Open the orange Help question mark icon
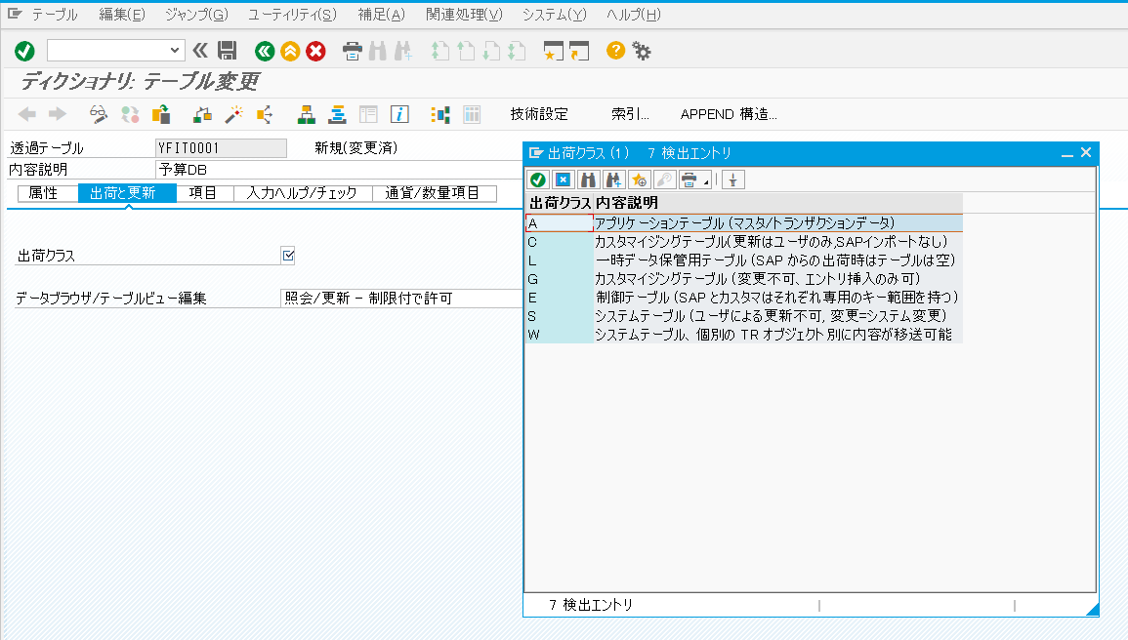This screenshot has width=1128, height=640. [615, 51]
